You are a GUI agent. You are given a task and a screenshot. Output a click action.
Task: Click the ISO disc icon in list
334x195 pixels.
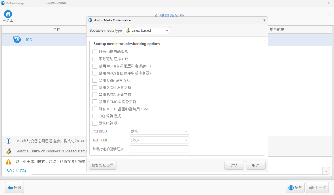[x=17, y=40]
